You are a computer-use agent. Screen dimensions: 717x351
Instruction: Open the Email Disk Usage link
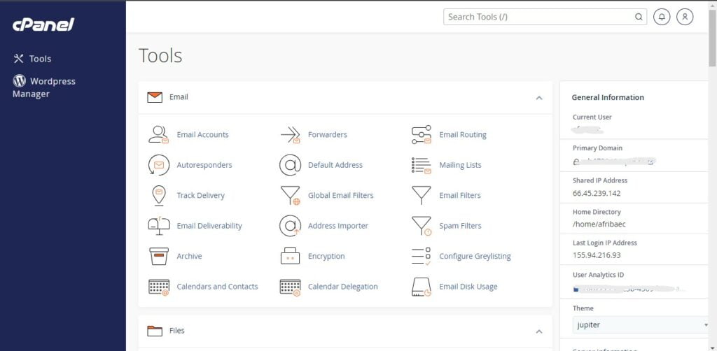point(468,287)
